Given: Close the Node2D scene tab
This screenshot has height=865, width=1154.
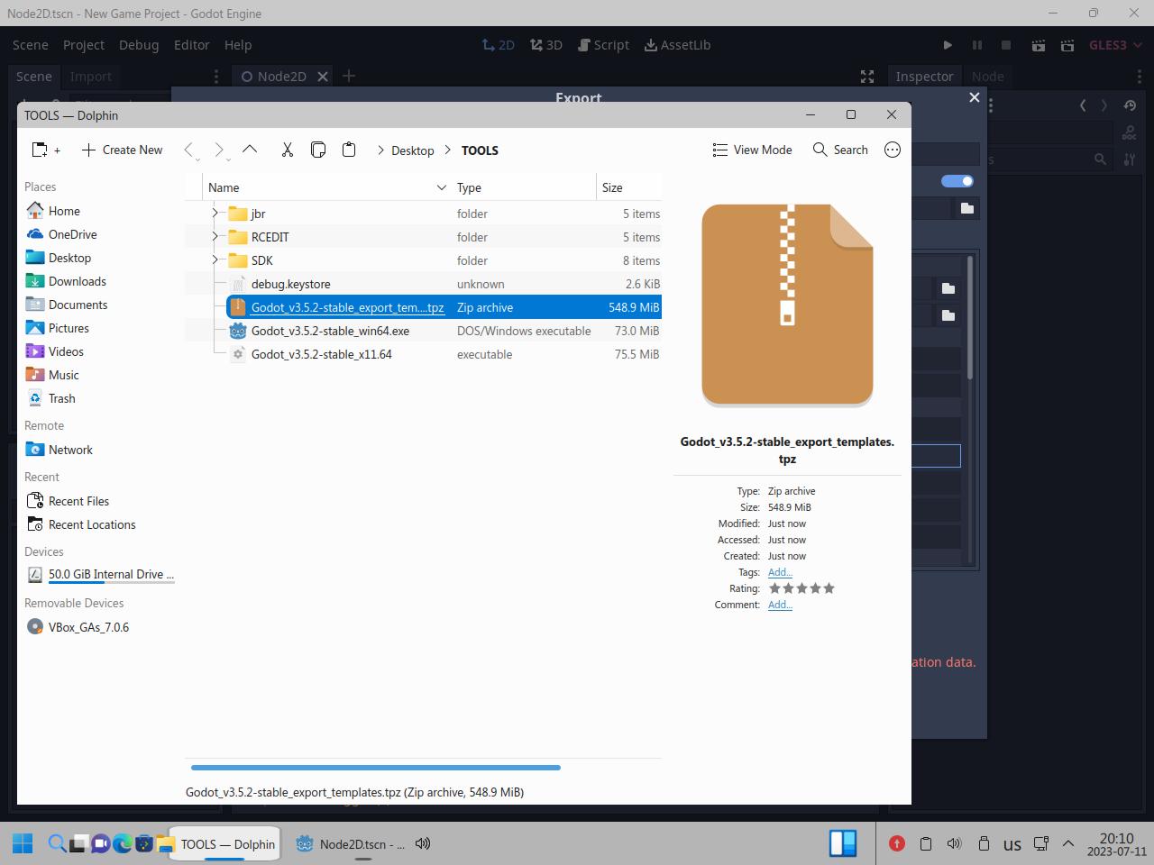Looking at the screenshot, I should tap(322, 77).
